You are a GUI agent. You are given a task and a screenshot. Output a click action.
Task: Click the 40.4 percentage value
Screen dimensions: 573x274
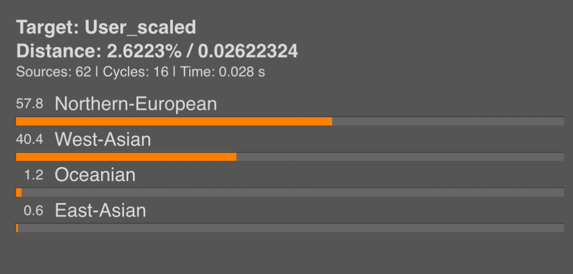click(x=30, y=139)
